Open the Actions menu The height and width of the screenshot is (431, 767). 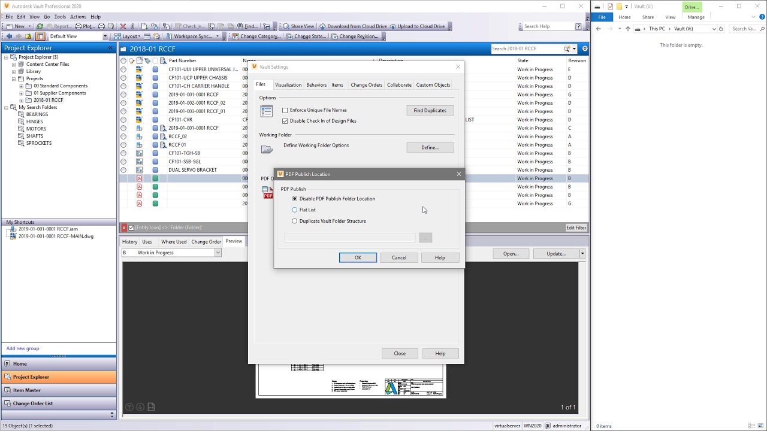(78, 17)
